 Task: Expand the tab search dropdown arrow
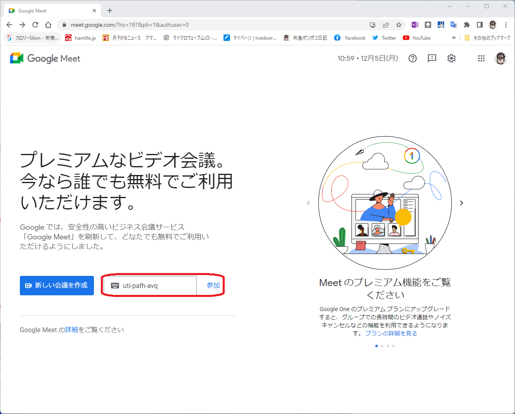click(449, 6)
